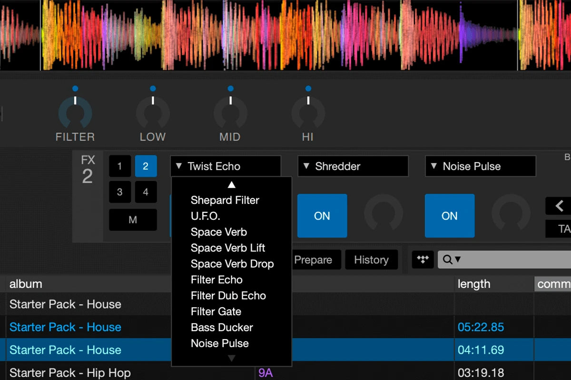Enable the Noise Pulse effect ON button

pos(450,216)
